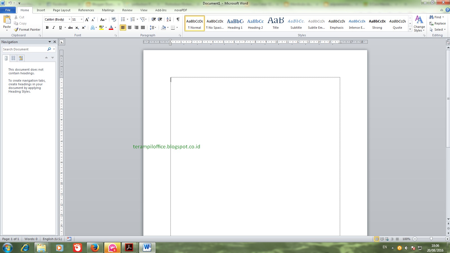The height and width of the screenshot is (253, 450).
Task: Click the zoom slider handle
Action: pos(431,239)
